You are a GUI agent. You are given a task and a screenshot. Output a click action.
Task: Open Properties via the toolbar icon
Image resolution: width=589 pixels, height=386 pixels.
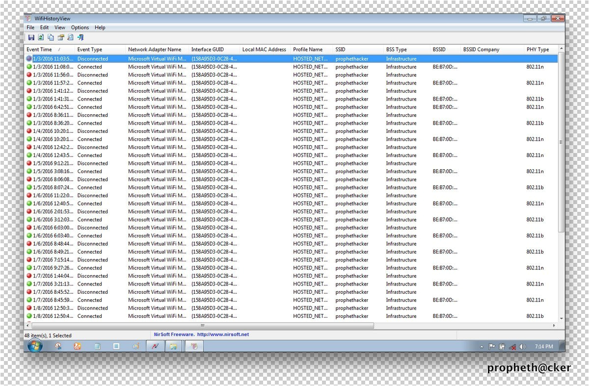(x=61, y=38)
